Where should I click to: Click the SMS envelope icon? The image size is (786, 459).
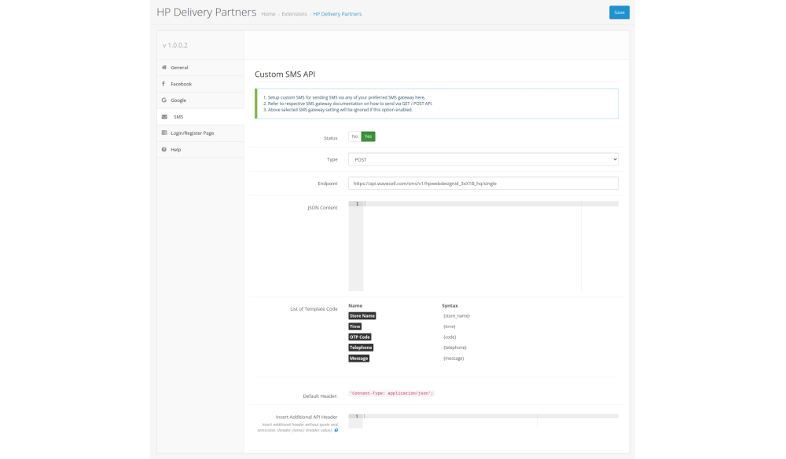point(163,117)
